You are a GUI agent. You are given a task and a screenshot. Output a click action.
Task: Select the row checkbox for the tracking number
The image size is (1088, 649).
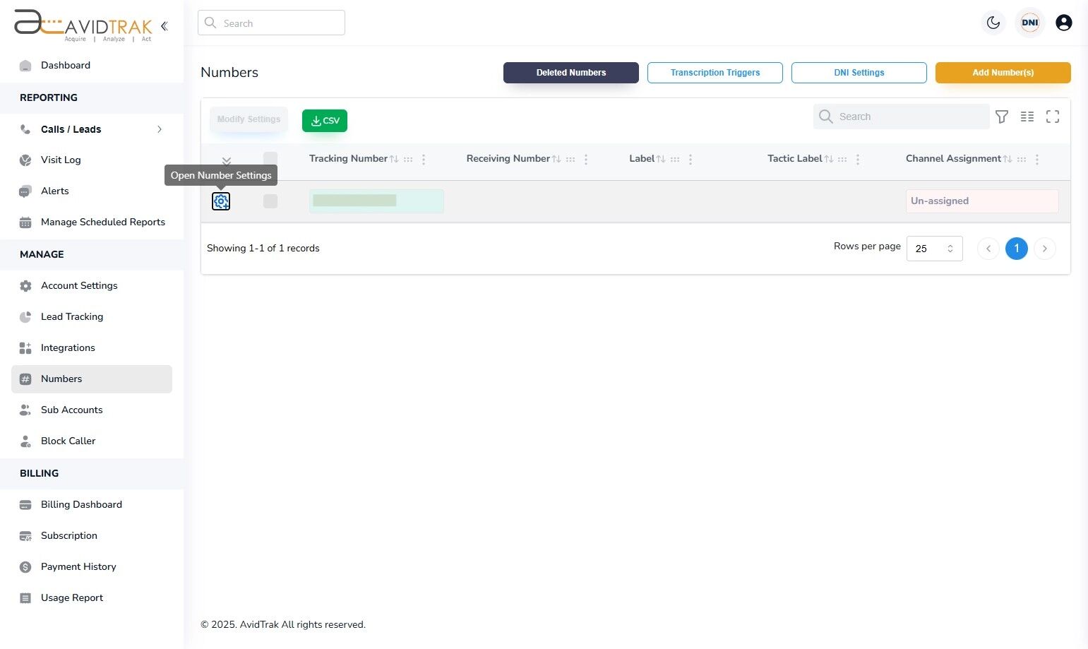pyautogui.click(x=270, y=201)
